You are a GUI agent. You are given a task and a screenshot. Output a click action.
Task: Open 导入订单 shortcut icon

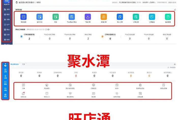(x=120, y=17)
